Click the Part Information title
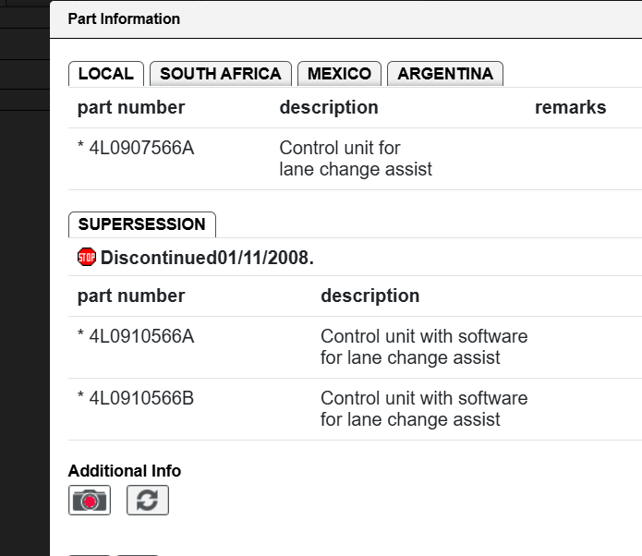The image size is (642, 556). pos(124,18)
